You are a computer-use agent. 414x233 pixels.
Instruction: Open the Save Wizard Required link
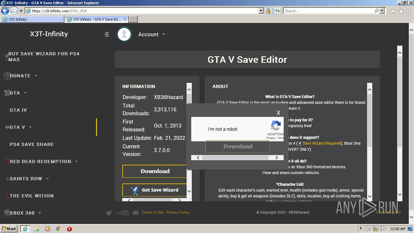[321, 143]
